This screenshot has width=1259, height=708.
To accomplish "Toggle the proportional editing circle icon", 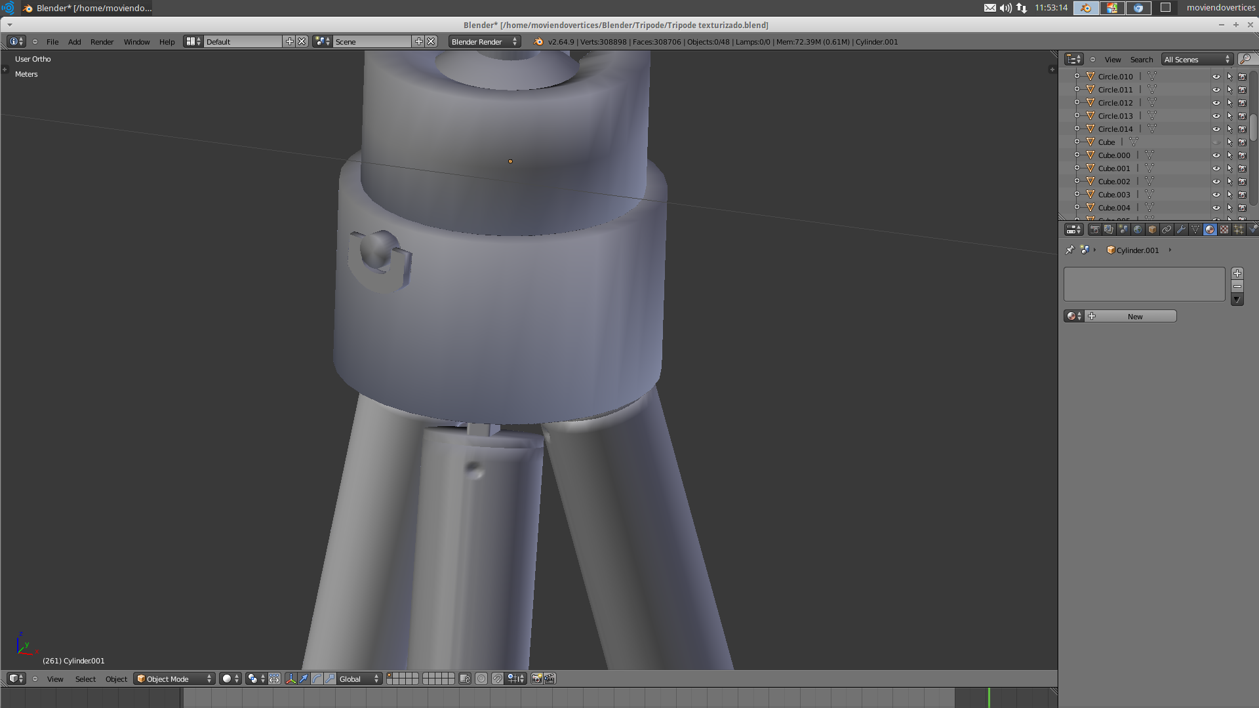I will tap(481, 679).
